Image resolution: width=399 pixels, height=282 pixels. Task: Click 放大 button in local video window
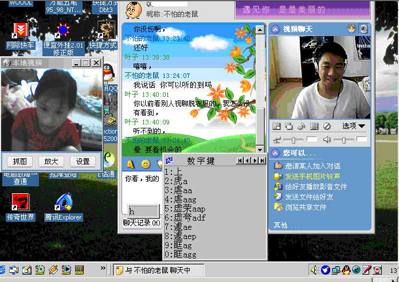pos(51,162)
